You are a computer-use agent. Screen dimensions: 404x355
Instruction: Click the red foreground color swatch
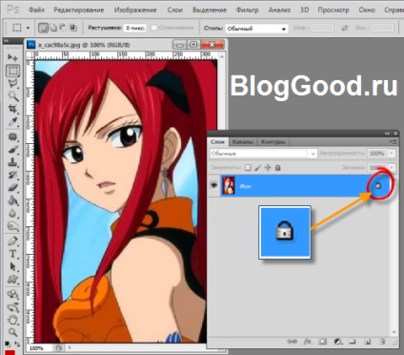(10, 352)
